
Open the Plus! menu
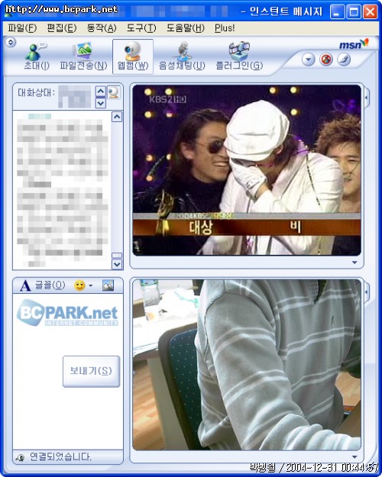[225, 28]
